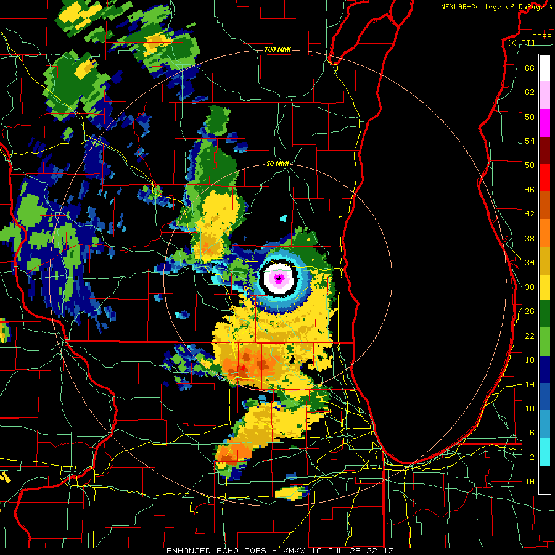555x555 pixels.
Task: Click the legend value "42"
Action: pyautogui.click(x=530, y=214)
